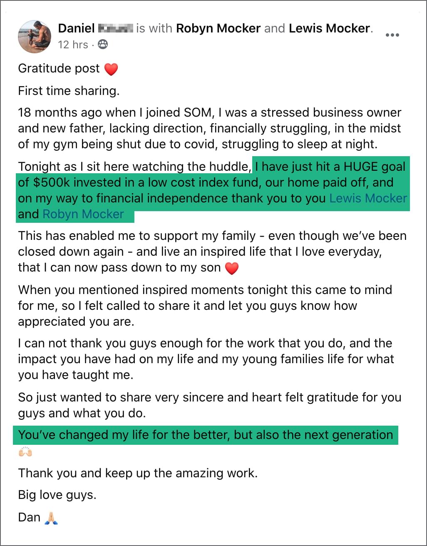Click the 12 hrs timestamp
Screen dimensions: 427x546
(x=73, y=45)
